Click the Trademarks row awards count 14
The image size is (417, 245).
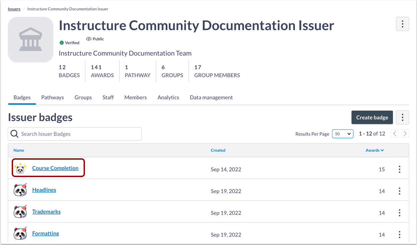pos(382,213)
